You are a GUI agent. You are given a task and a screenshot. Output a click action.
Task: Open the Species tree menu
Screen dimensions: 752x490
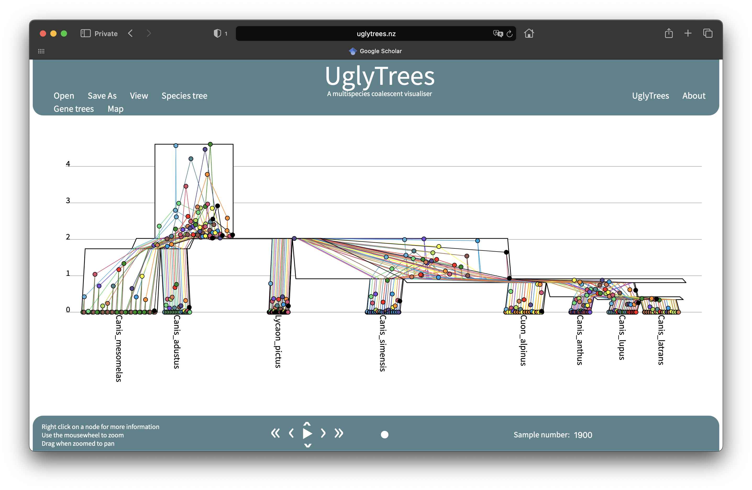click(184, 96)
